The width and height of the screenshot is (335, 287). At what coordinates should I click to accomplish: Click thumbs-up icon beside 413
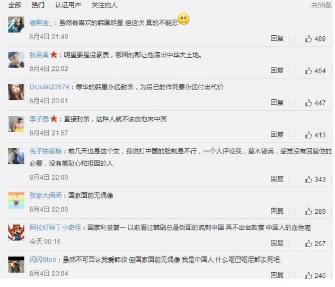coord(308,135)
